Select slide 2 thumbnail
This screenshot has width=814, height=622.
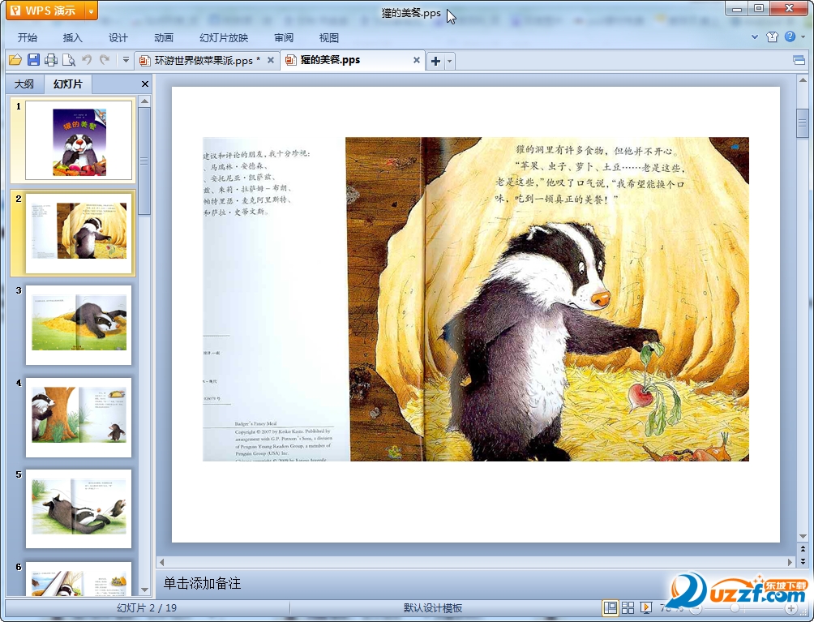[x=79, y=233]
